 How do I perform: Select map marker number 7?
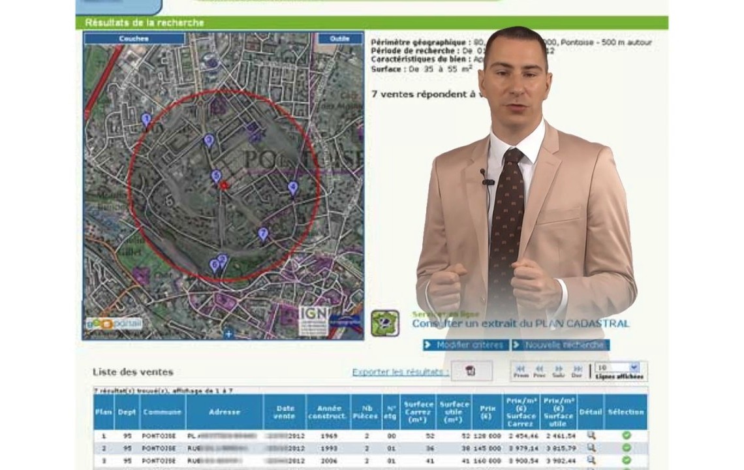tap(263, 234)
